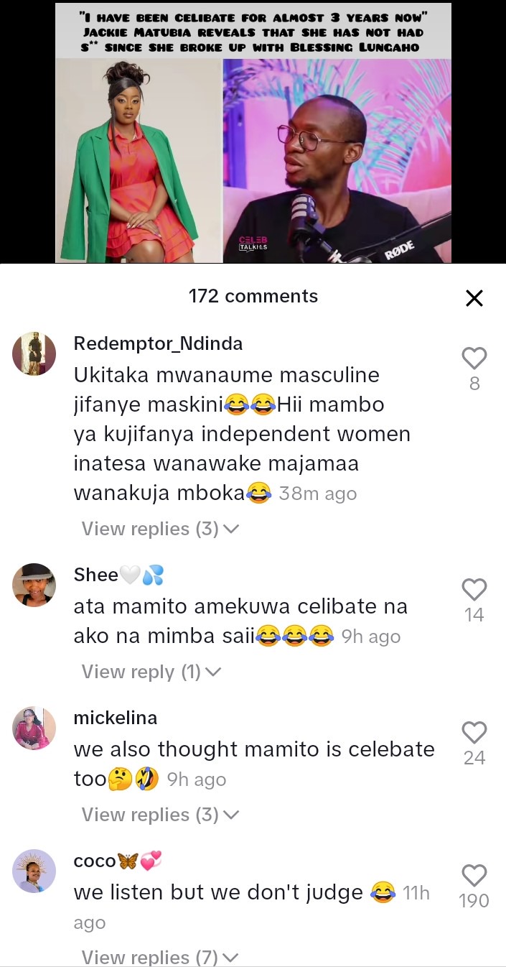Viewport: 506px width, 967px height.
Task: Like mickelina's comment via heart icon
Action: [x=474, y=733]
